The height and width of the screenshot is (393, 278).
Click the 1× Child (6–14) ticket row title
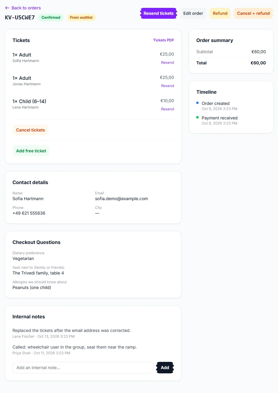coord(29,101)
